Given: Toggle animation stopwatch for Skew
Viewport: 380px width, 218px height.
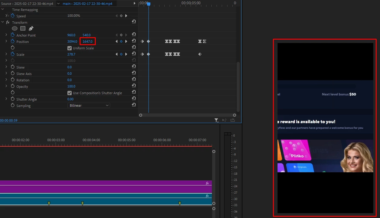Looking at the screenshot, I should (x=13, y=67).
